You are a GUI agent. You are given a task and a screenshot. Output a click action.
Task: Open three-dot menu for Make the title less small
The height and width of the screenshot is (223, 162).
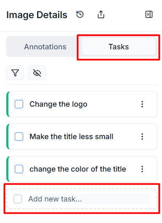point(142,137)
